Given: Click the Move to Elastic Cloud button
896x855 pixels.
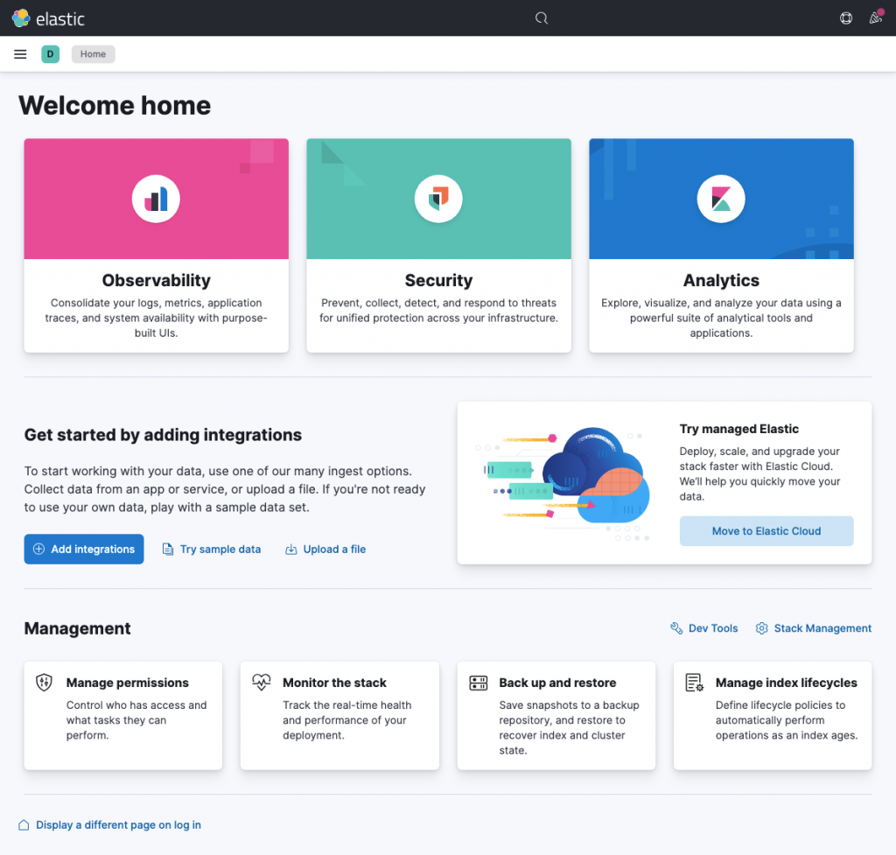Looking at the screenshot, I should pyautogui.click(x=766, y=531).
